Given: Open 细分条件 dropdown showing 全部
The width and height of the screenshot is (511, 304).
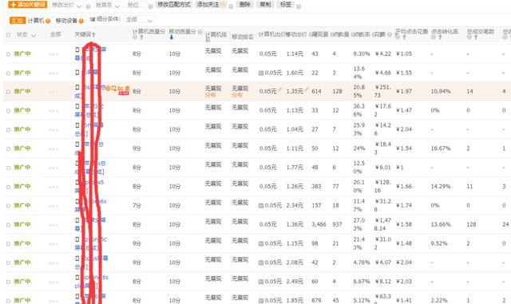Looking at the screenshot, I should point(139,20).
